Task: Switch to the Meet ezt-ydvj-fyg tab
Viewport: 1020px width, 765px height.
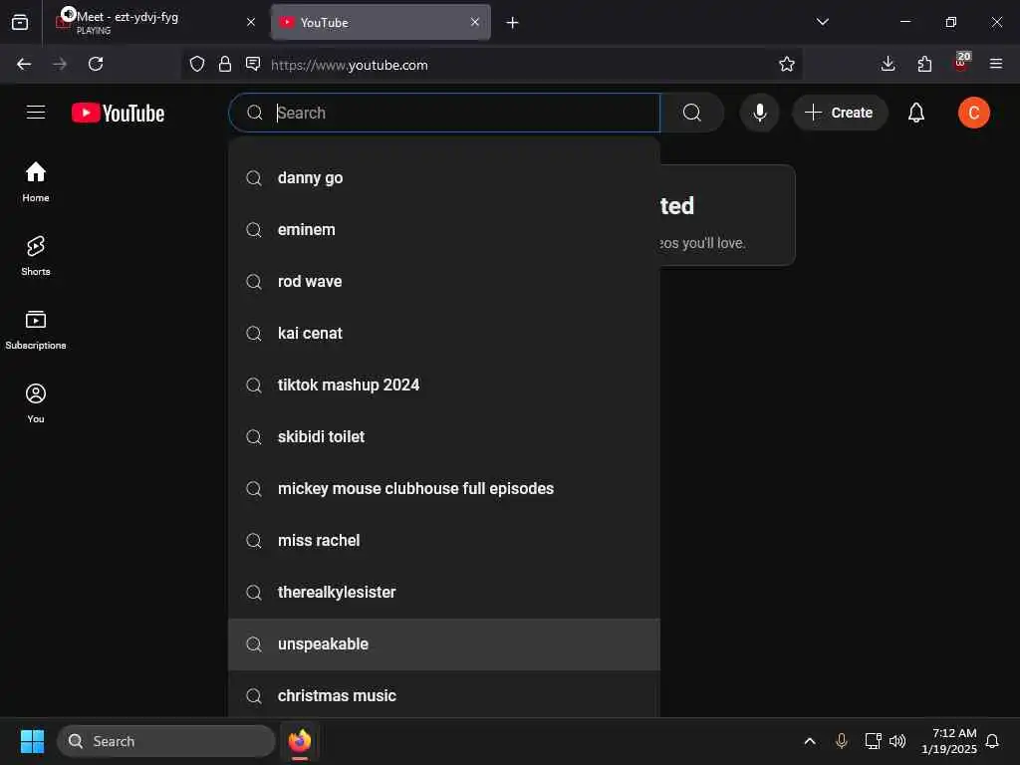Action: tap(156, 22)
